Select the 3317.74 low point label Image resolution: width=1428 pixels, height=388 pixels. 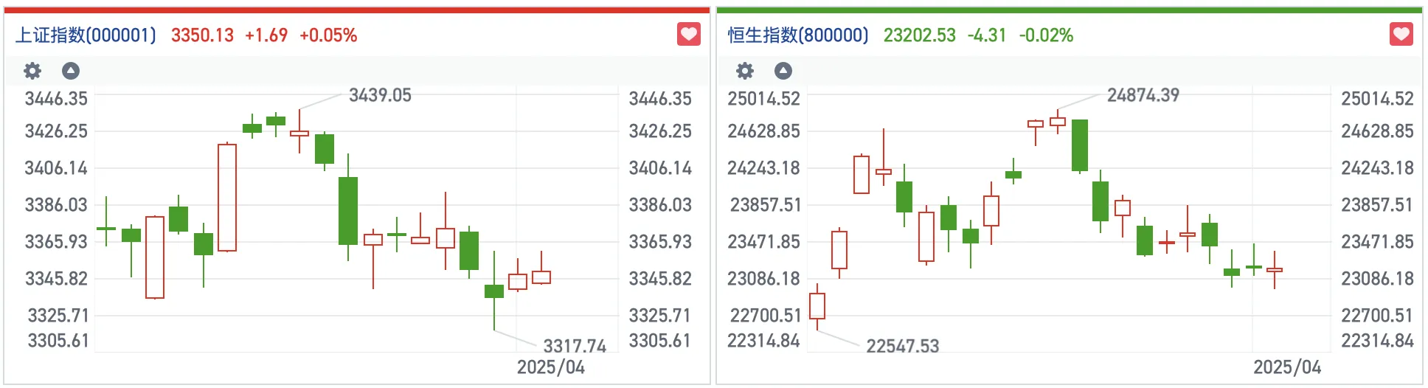click(x=575, y=346)
